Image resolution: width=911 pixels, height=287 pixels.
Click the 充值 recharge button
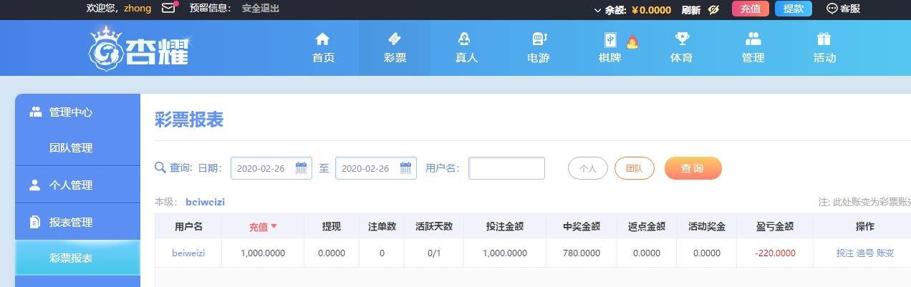(x=750, y=9)
